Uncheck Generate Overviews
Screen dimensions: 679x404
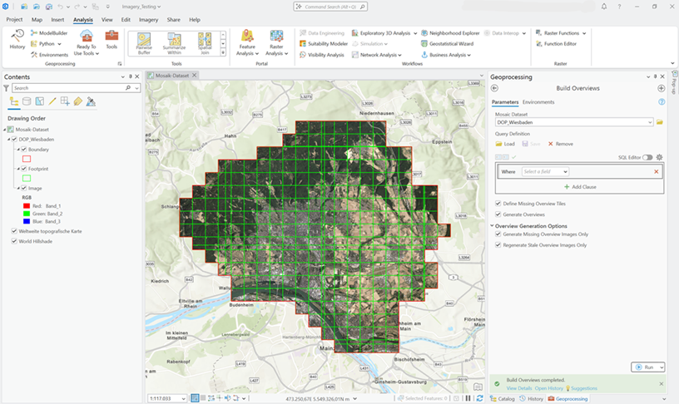[x=498, y=214]
